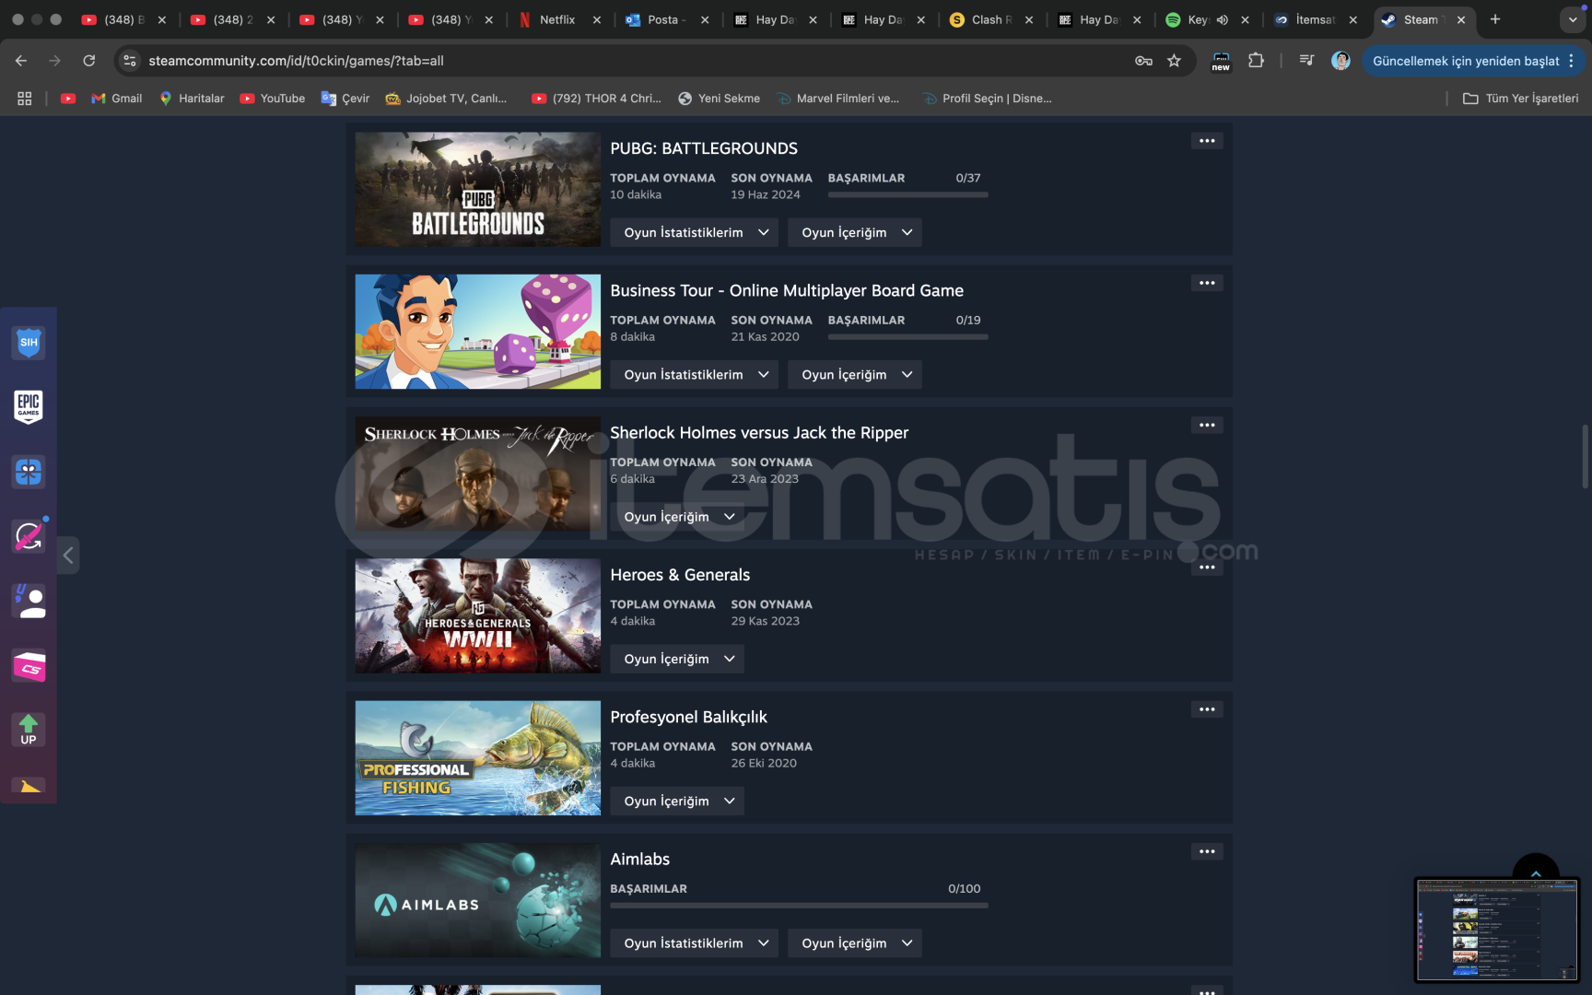This screenshot has width=1592, height=995.
Task: Collapse the extension sidebar with the left chevron
Action: (68, 555)
